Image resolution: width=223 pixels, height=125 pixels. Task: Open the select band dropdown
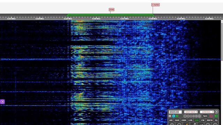[x=191, y=112]
